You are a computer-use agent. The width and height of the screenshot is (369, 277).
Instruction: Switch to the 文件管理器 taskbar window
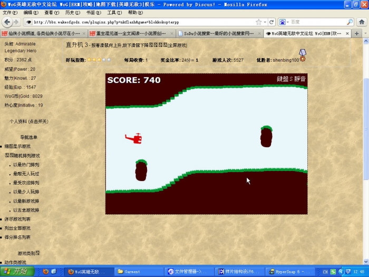click(x=190, y=272)
